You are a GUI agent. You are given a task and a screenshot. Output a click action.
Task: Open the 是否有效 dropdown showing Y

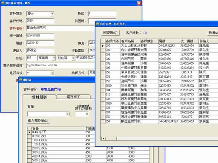point(52,73)
